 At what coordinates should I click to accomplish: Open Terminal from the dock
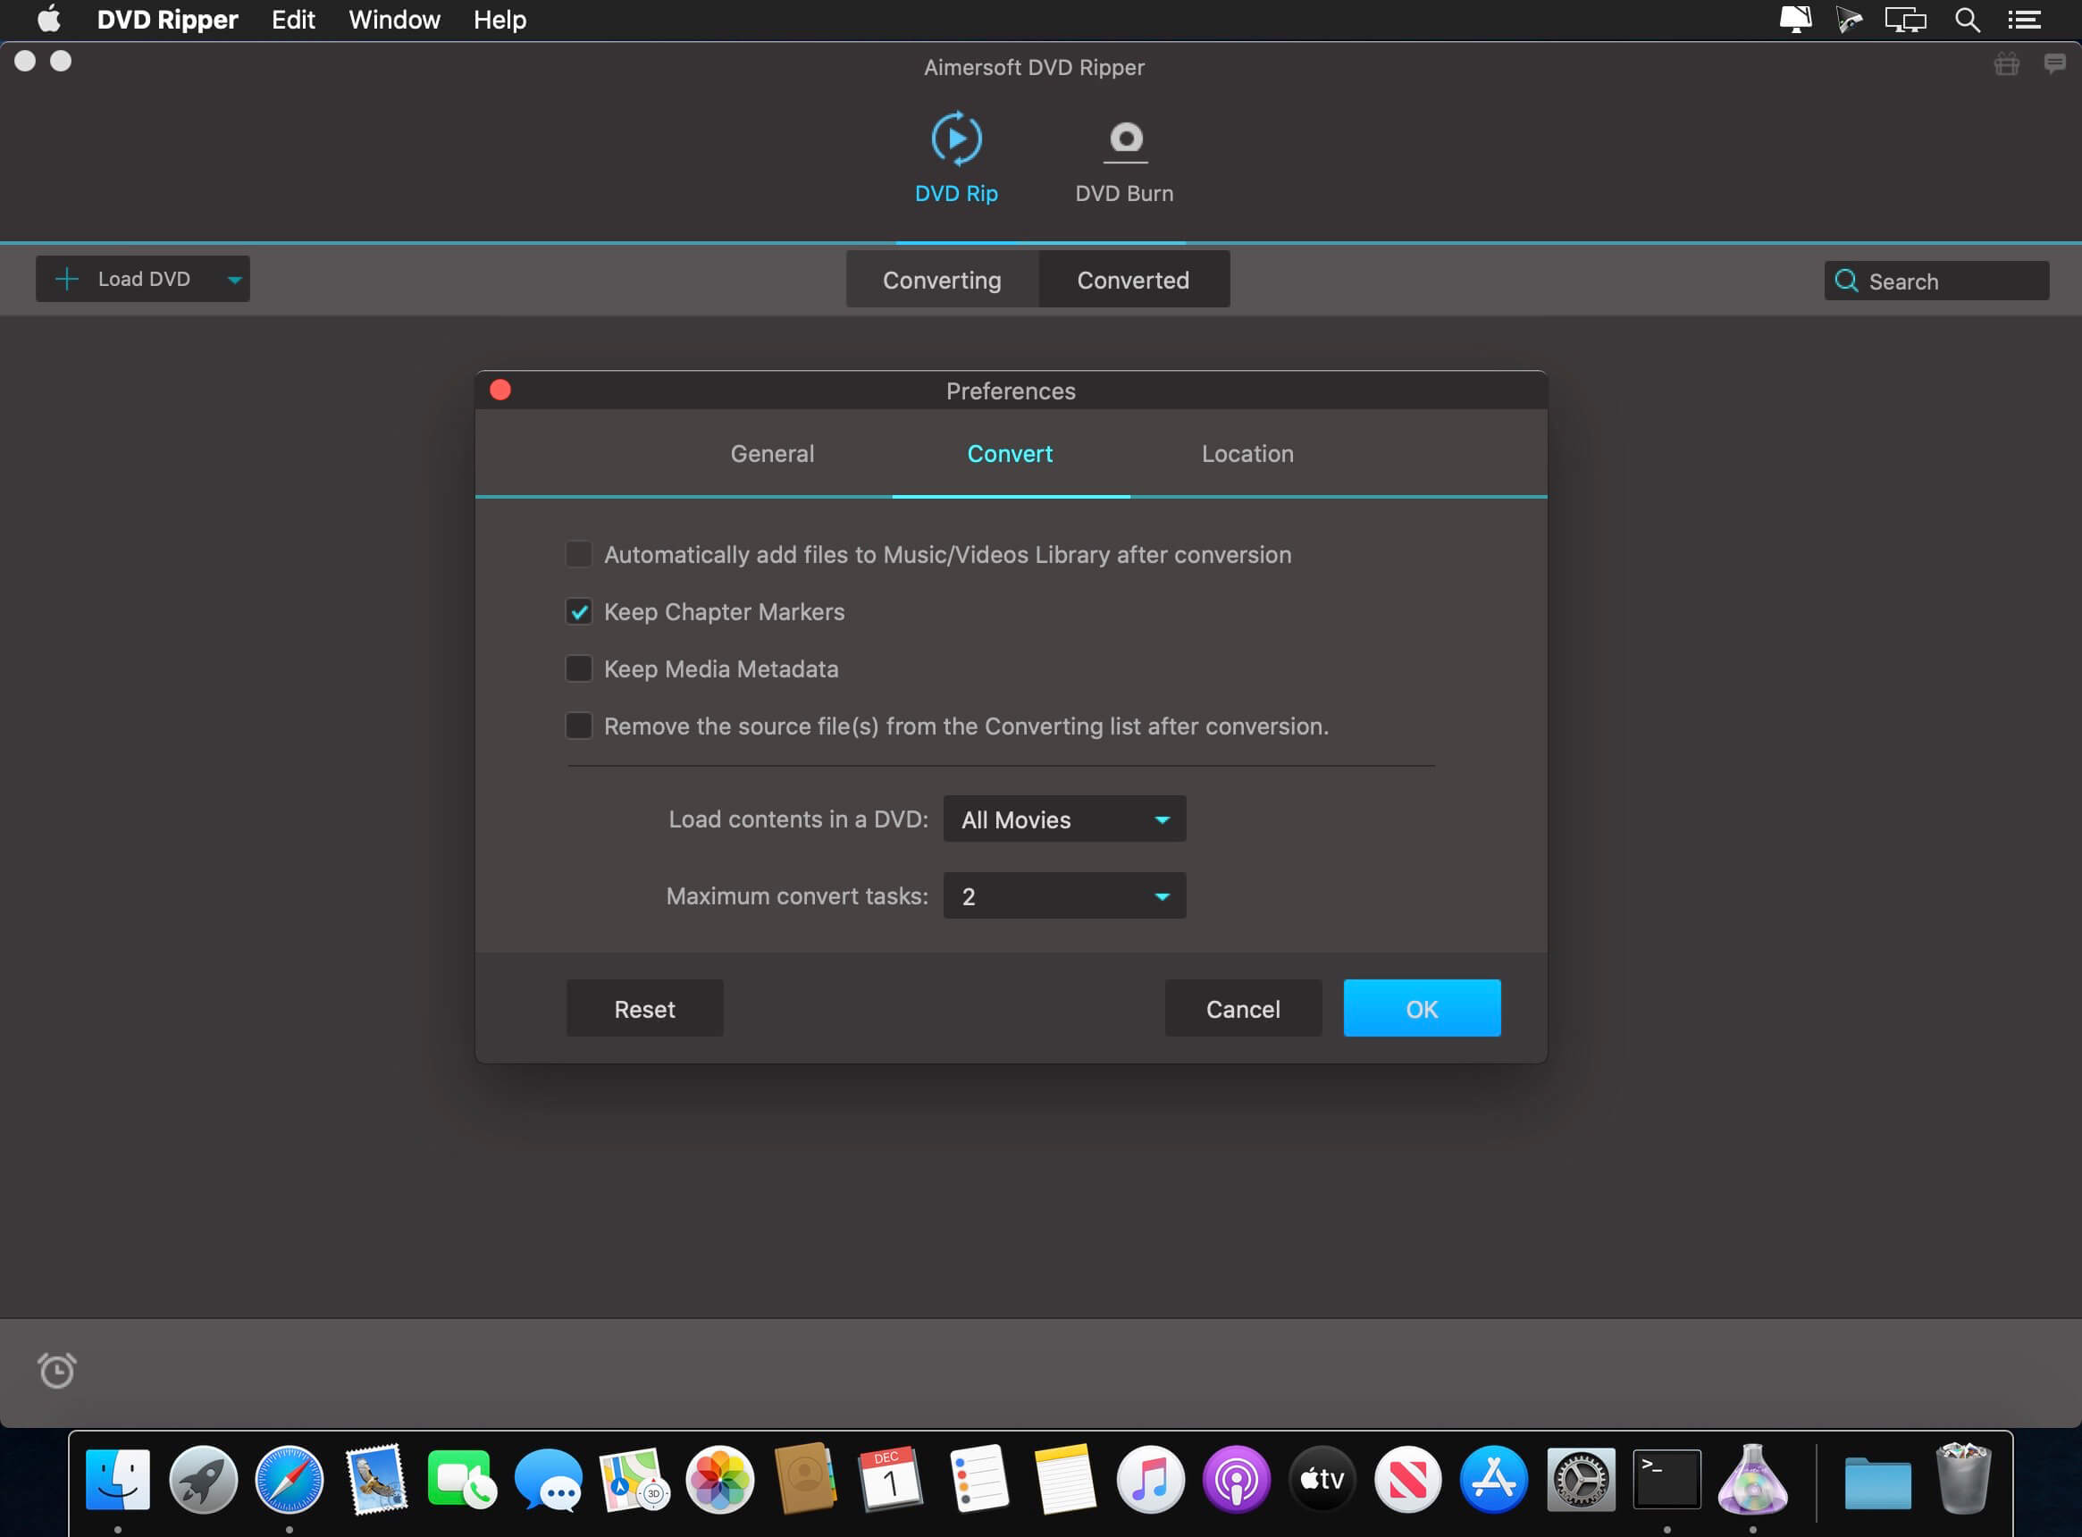1667,1479
